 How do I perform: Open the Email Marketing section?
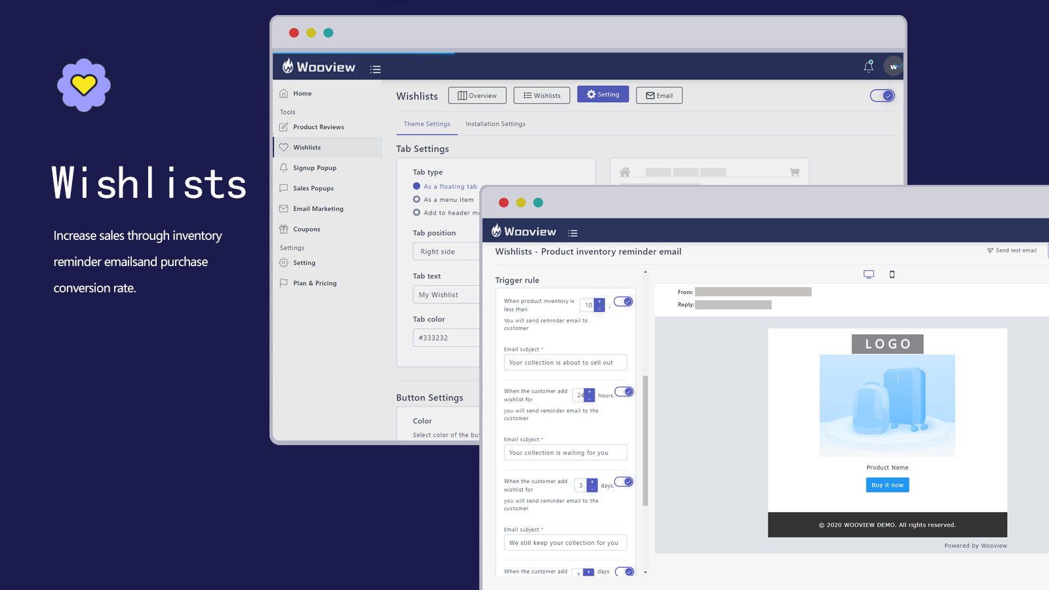319,208
